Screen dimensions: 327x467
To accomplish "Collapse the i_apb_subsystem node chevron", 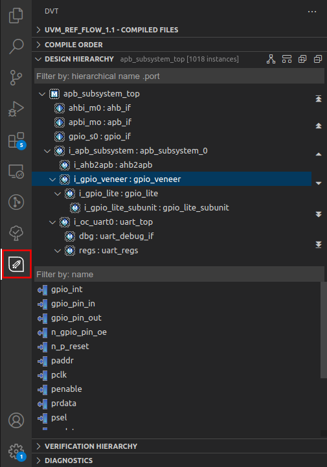I will pos(47,151).
